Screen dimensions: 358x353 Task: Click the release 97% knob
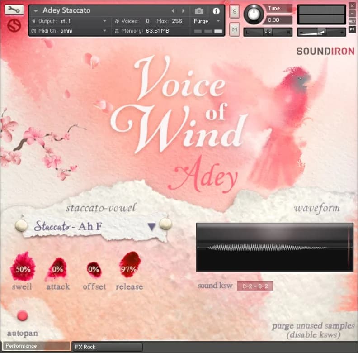(130, 264)
